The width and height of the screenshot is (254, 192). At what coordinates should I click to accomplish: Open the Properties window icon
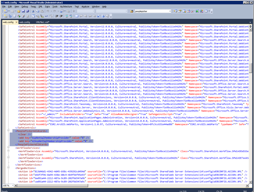[x=180, y=11]
